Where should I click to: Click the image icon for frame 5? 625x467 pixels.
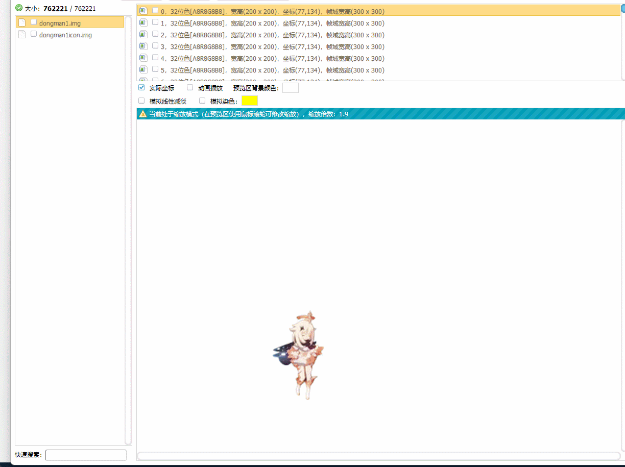143,69
